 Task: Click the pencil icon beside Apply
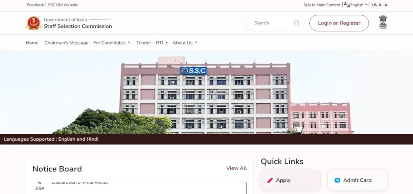coord(270,180)
